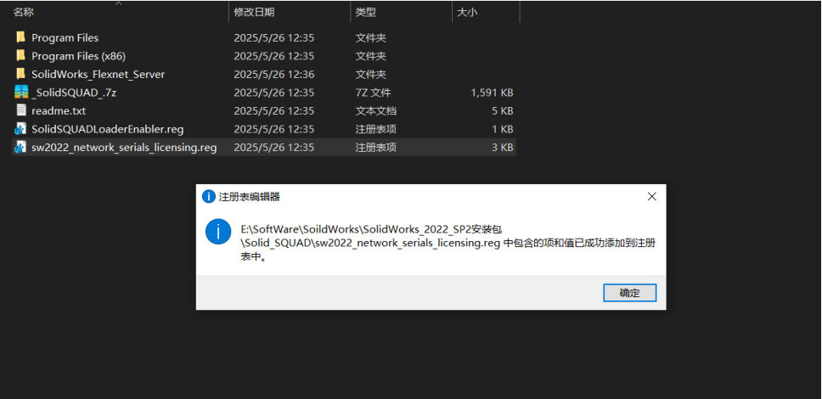Close the 注册表编辑器 dialog with X

(651, 197)
